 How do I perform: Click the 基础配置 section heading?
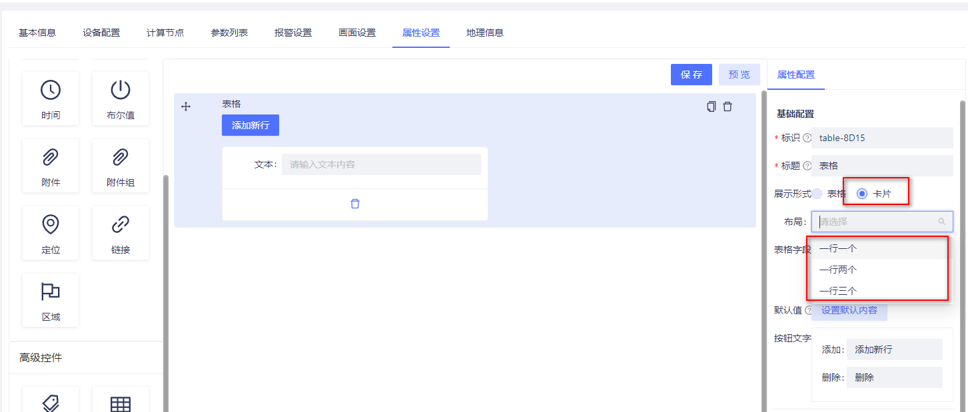[x=795, y=114]
